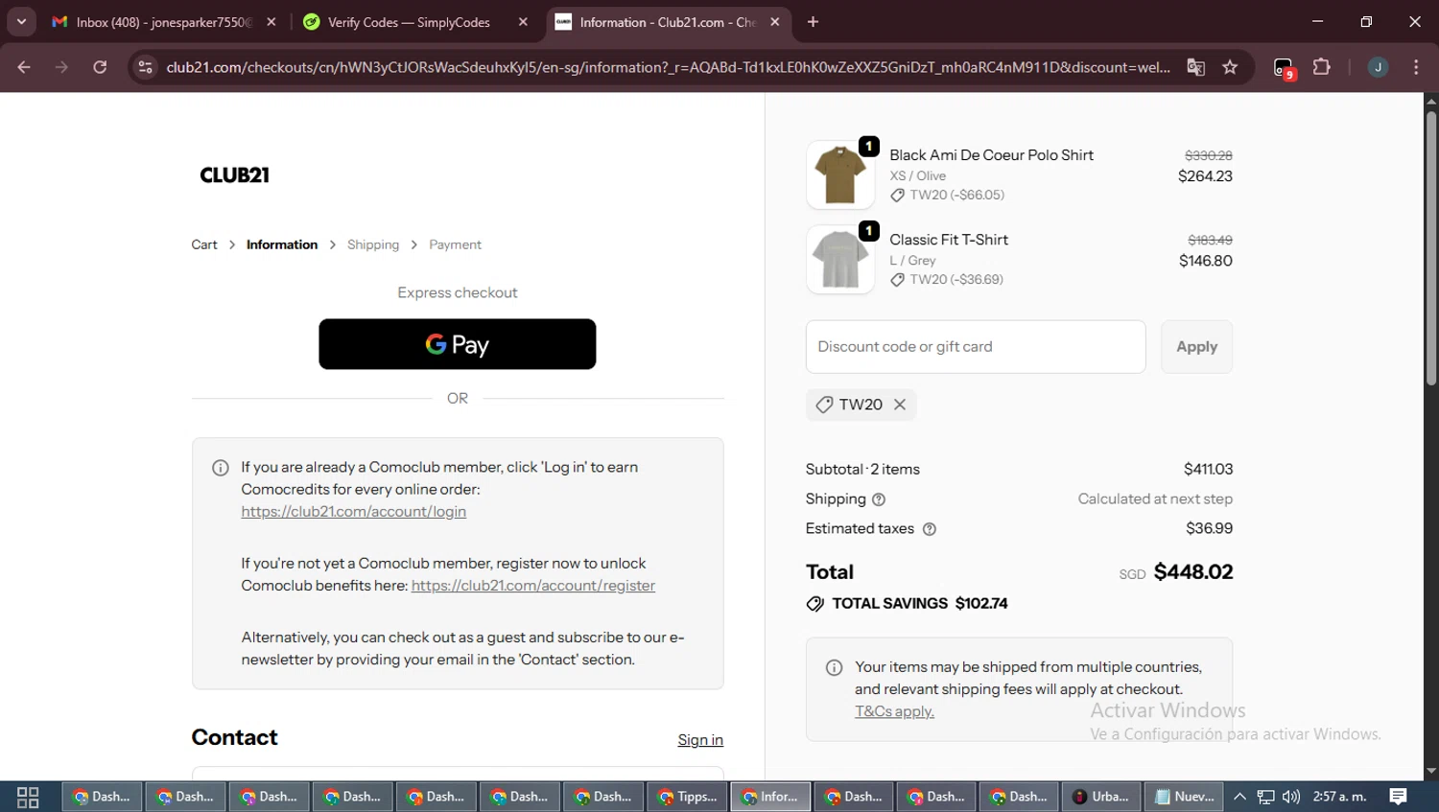
Task: Open the notification center icon
Action: click(1399, 797)
